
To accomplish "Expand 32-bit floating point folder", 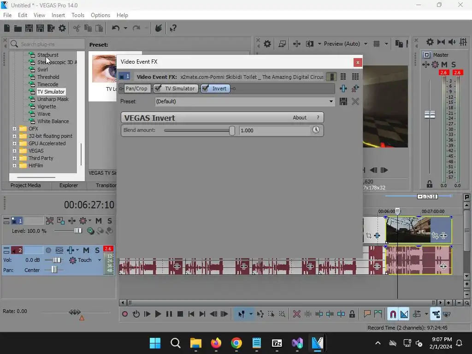I will [14, 136].
